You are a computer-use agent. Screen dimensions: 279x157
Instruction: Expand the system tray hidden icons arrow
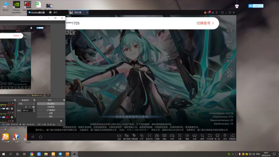click(x=233, y=154)
